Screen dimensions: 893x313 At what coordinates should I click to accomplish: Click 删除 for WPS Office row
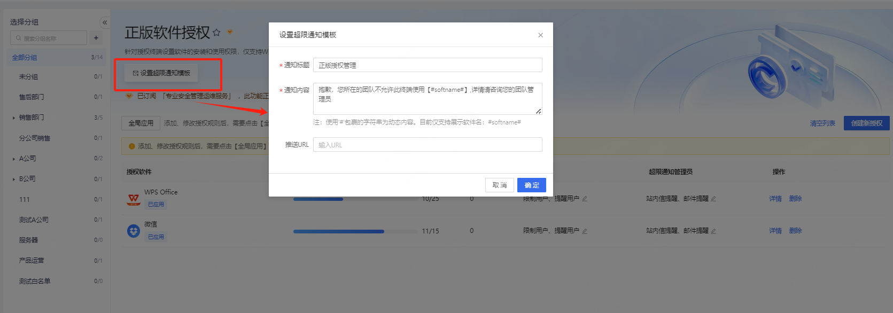pyautogui.click(x=795, y=199)
